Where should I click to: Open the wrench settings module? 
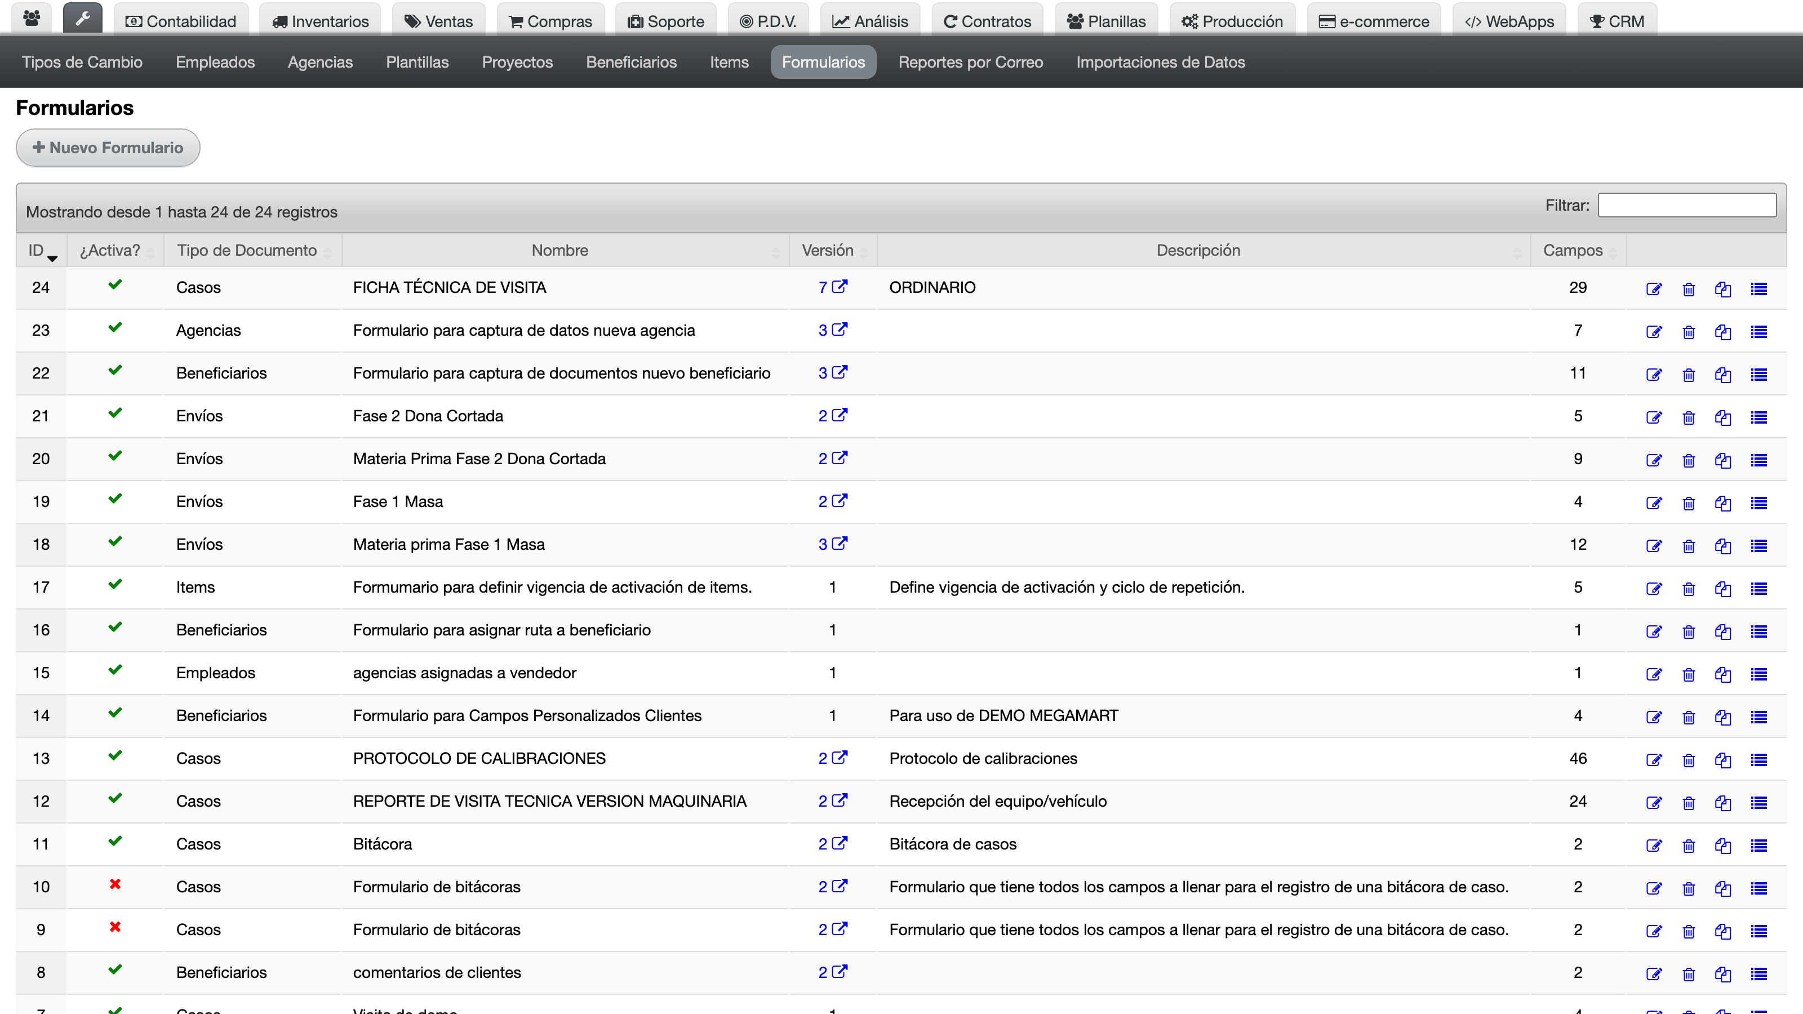[83, 19]
